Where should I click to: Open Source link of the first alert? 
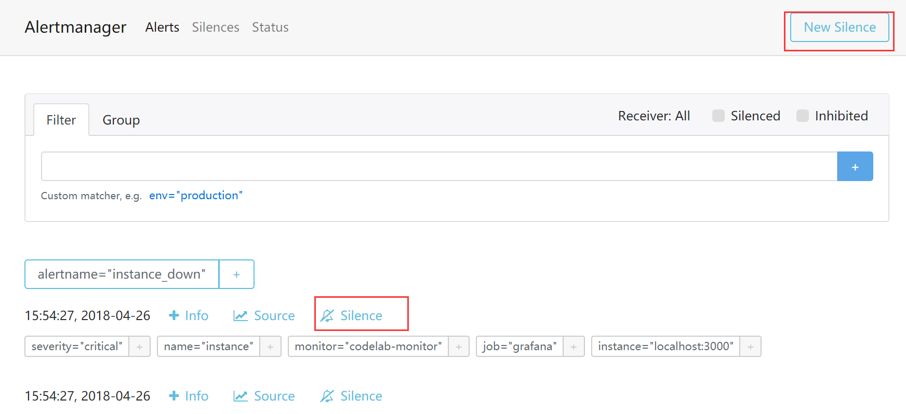tap(264, 315)
